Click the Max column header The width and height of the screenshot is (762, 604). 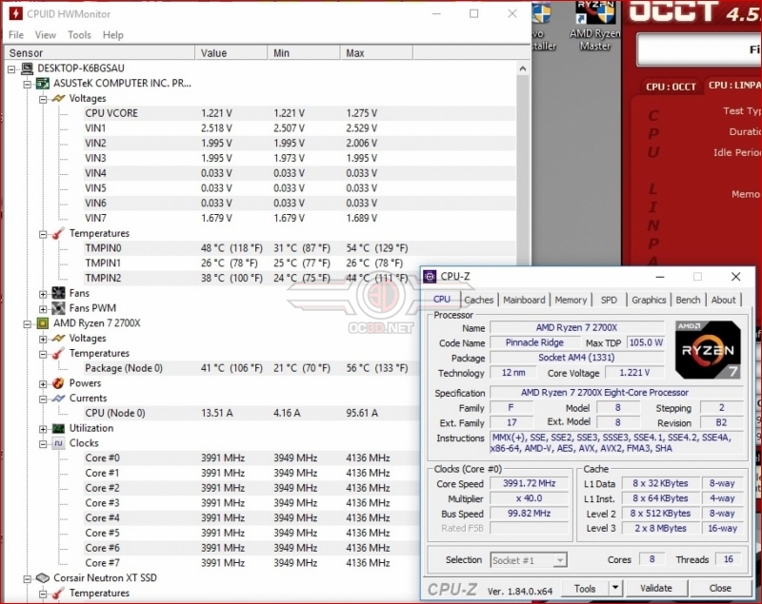(376, 53)
